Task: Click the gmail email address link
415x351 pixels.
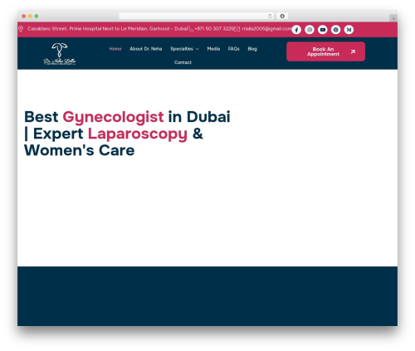Action: tap(267, 29)
